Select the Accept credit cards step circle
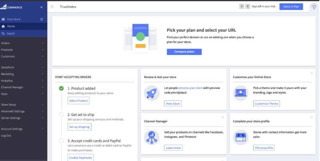320x161 pixels. pyautogui.click(x=61, y=141)
